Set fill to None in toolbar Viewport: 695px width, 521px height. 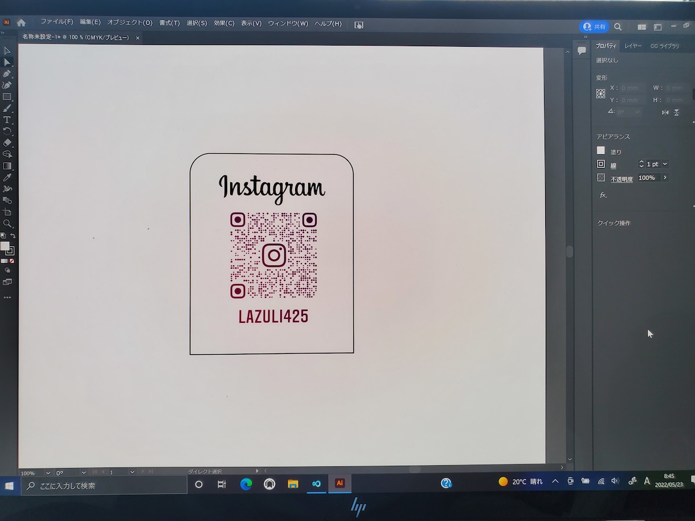pyautogui.click(x=12, y=261)
